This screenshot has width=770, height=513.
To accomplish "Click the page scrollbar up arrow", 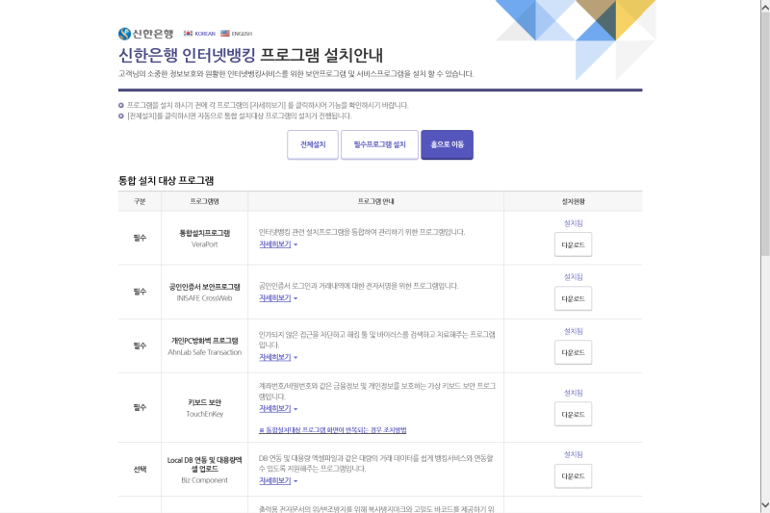I will (765, 6).
